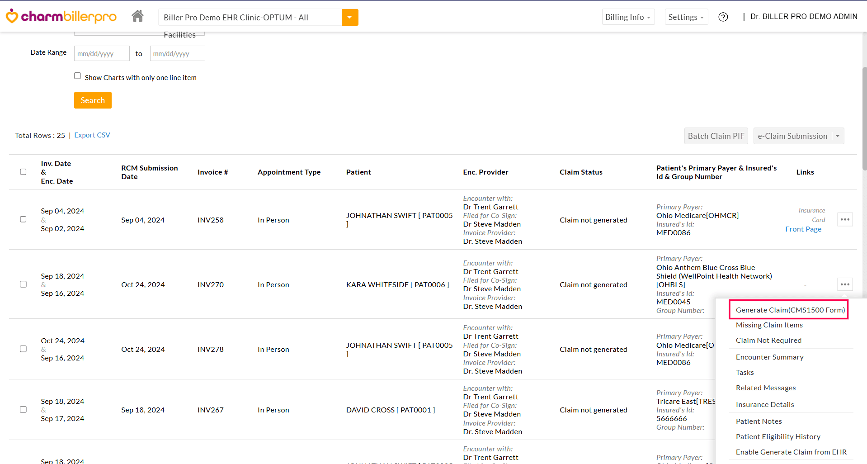The height and width of the screenshot is (464, 867).
Task: Click patient KARA WHITESIDE [ PAT0006 ]
Action: coord(398,285)
